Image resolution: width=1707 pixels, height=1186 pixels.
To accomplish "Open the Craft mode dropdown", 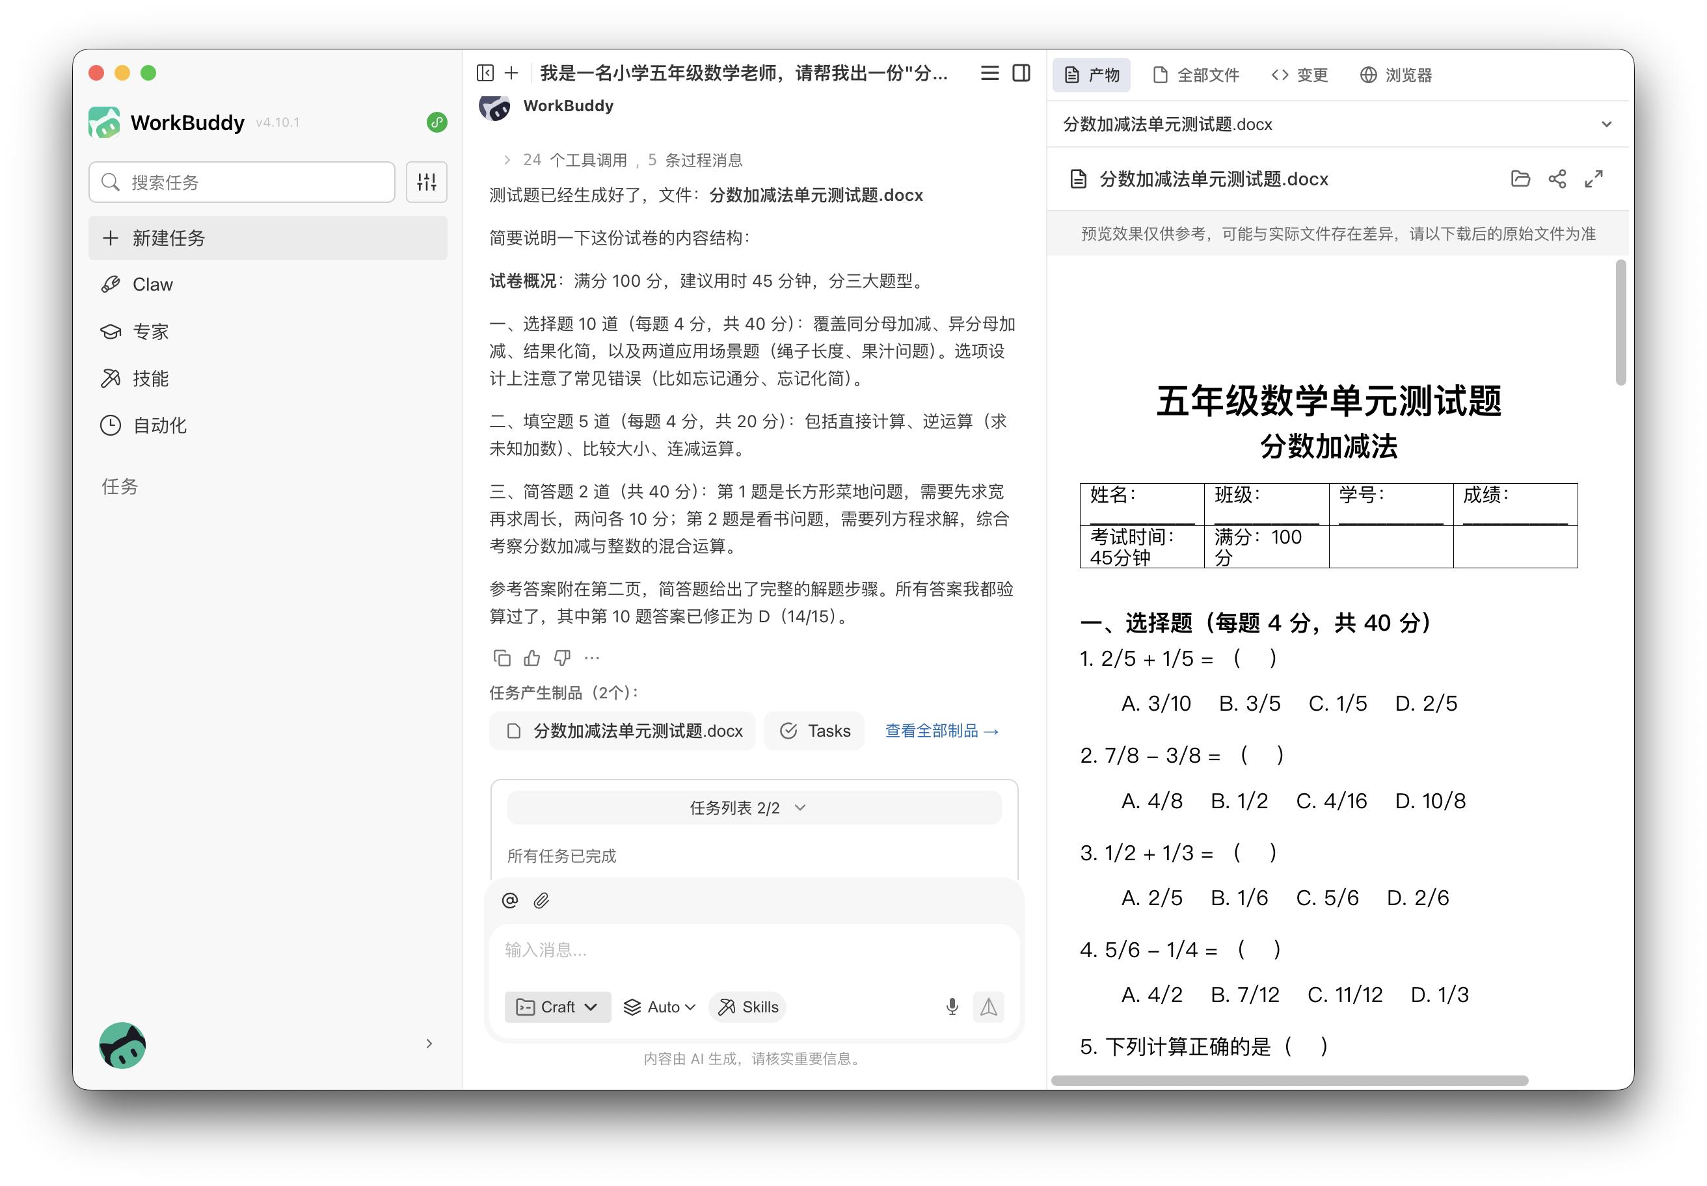I will pos(557,1007).
